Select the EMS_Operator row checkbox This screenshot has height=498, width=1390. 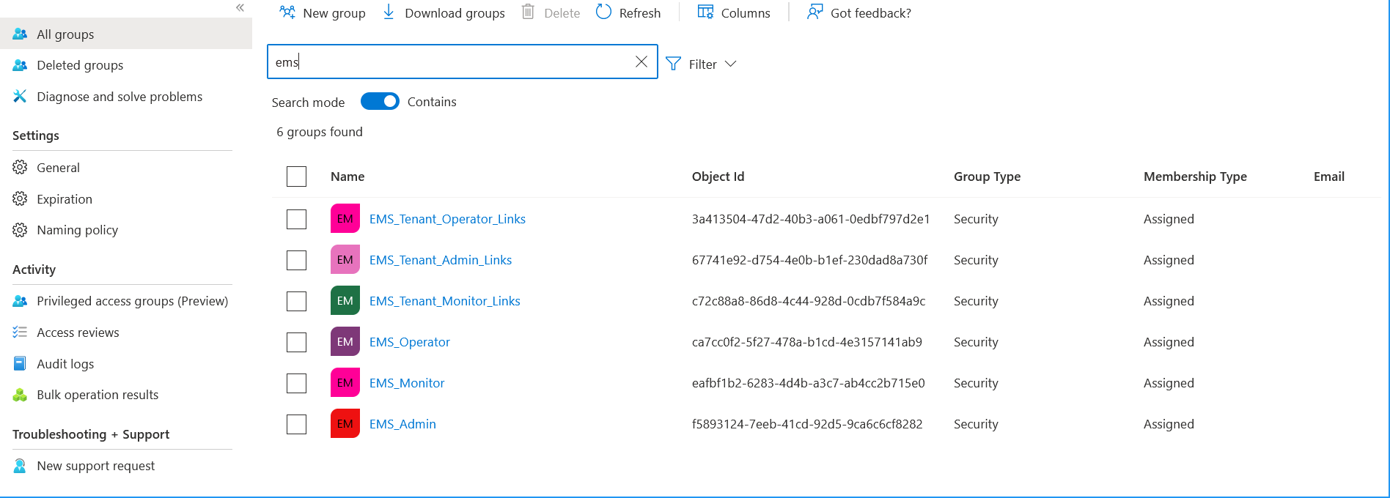coord(296,342)
